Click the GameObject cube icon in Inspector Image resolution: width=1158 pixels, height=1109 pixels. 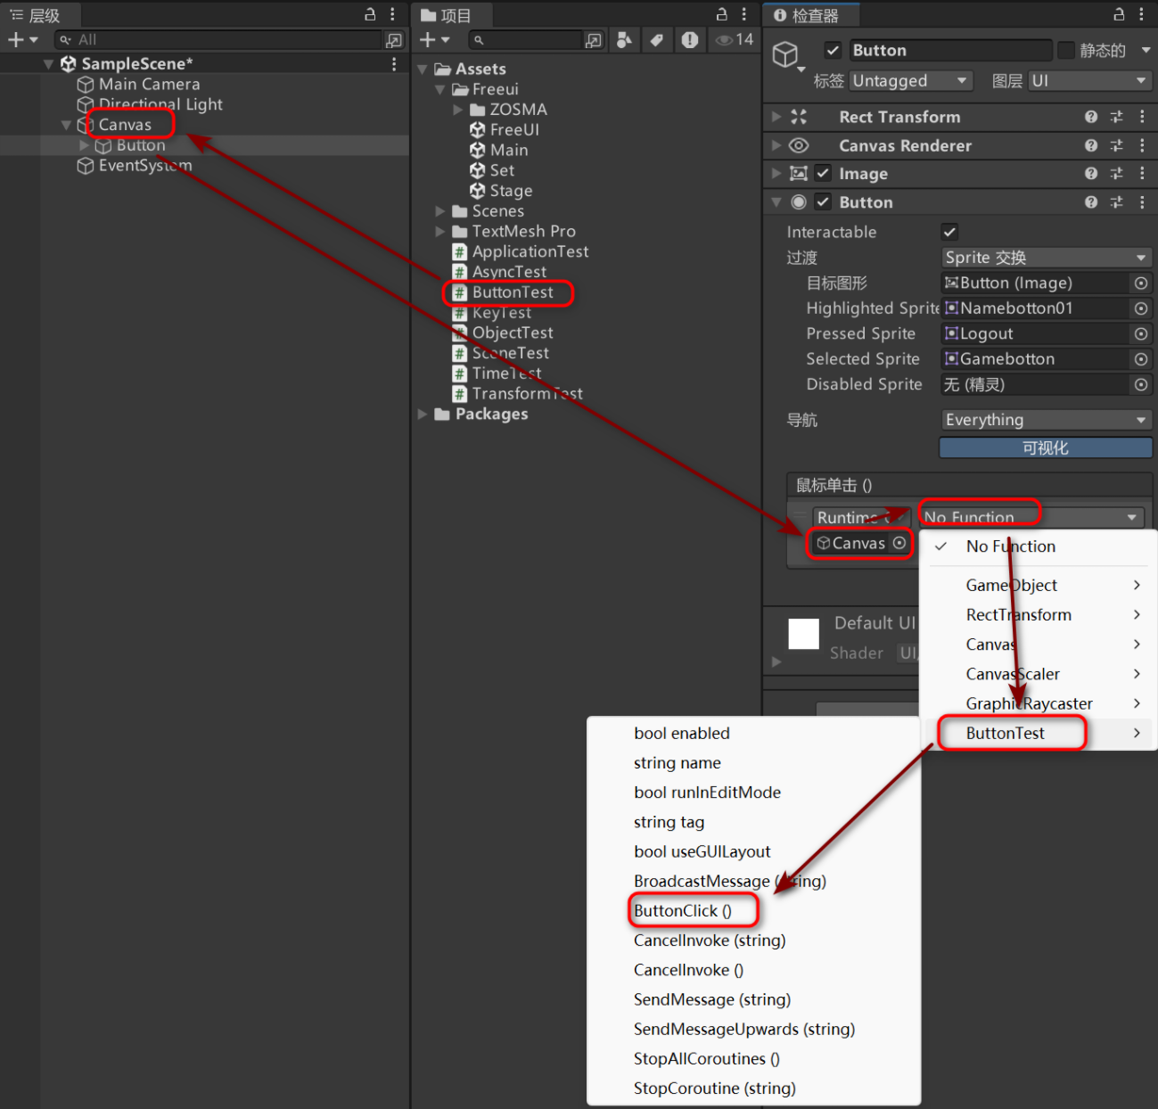tap(785, 55)
